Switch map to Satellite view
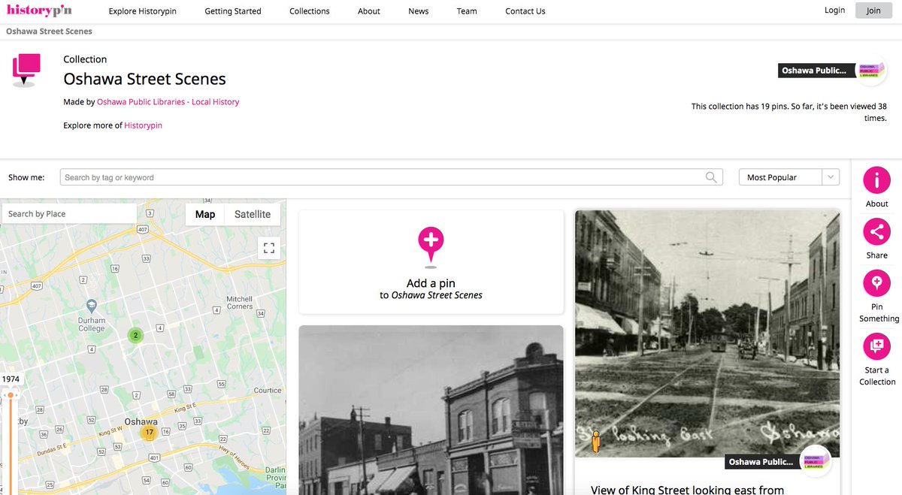 pos(253,214)
